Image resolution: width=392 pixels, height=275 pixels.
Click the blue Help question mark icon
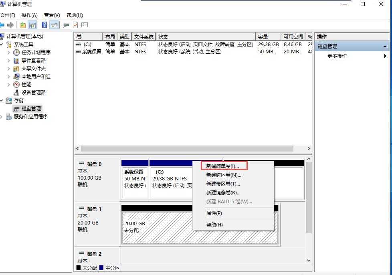(x=44, y=25)
